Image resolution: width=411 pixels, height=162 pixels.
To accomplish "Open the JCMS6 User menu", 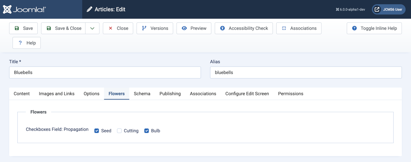I will click(x=388, y=9).
